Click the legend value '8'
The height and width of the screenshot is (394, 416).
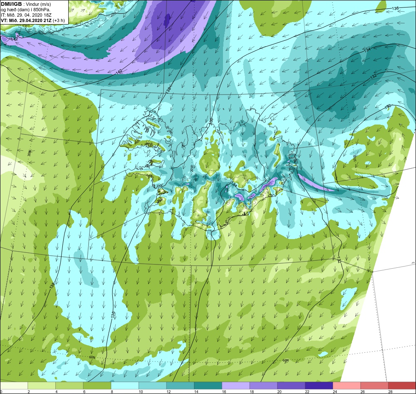(x=112, y=392)
